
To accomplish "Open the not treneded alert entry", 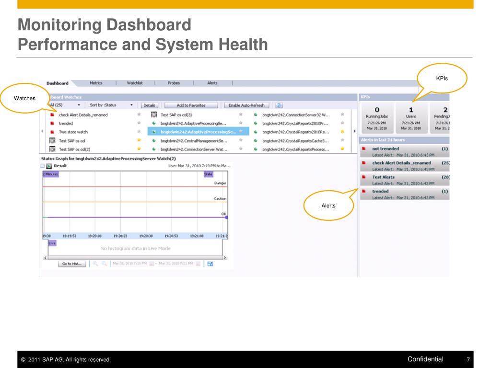I will coord(405,151).
